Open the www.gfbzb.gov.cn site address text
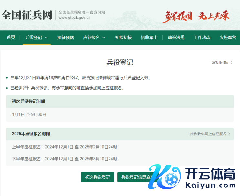The height and width of the screenshot is (196, 240). (74, 18)
